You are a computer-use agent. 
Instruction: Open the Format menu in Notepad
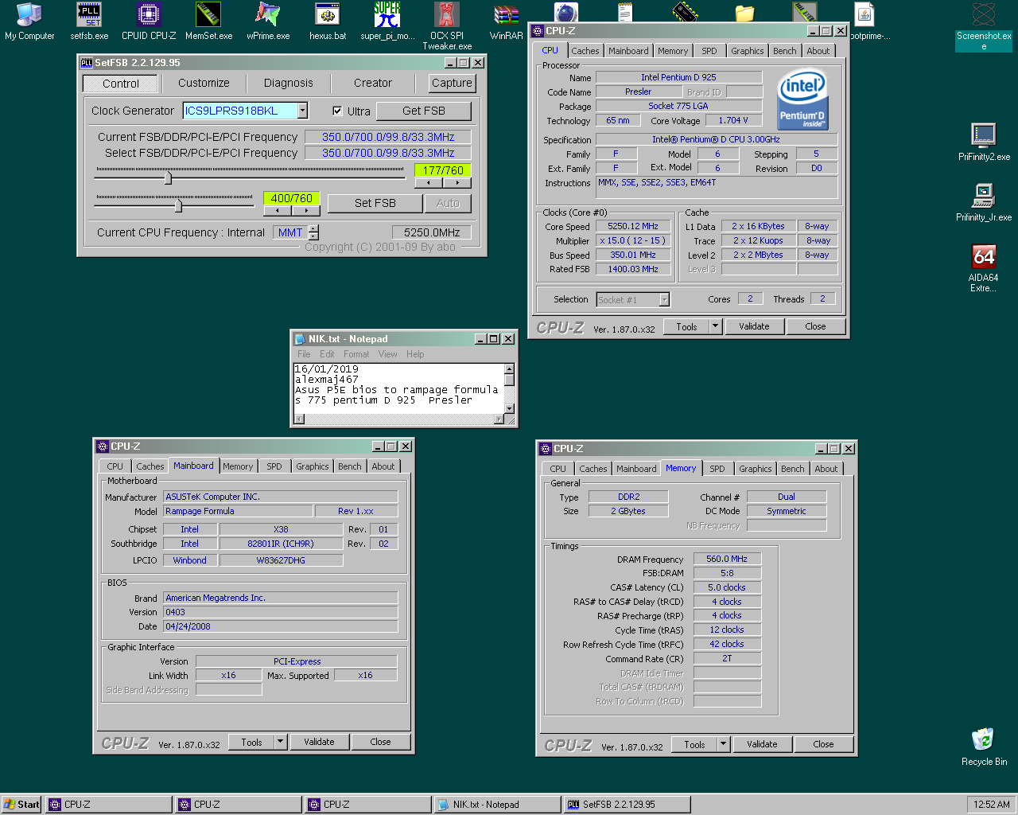click(356, 354)
